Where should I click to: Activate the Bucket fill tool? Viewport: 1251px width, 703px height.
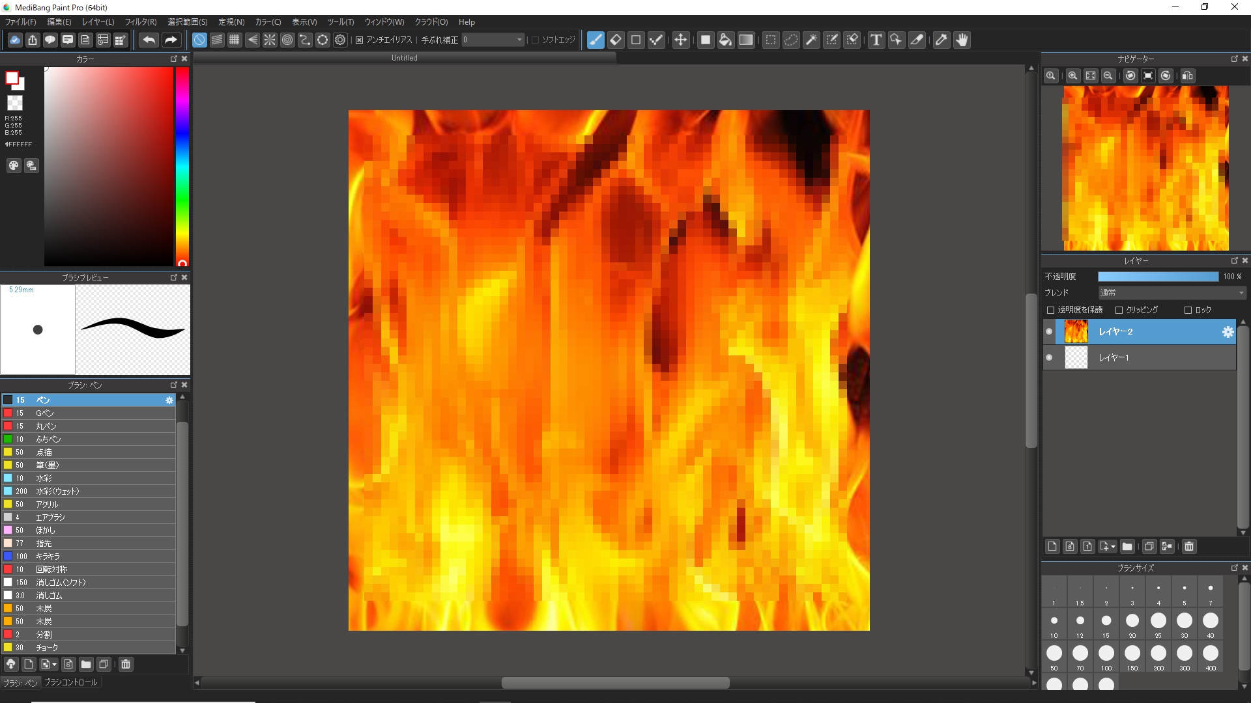click(x=726, y=40)
